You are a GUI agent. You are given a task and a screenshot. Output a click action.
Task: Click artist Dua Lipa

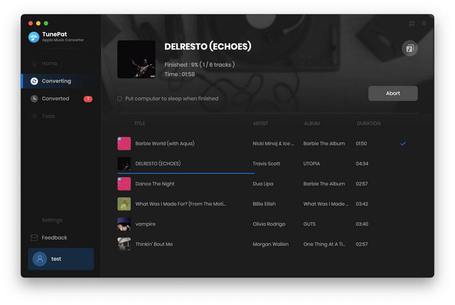(263, 184)
